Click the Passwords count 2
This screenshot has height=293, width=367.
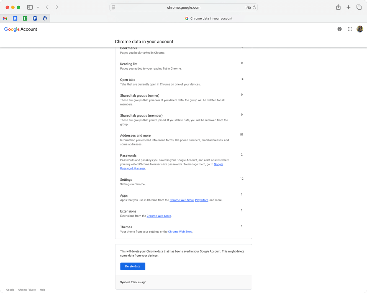242,155
